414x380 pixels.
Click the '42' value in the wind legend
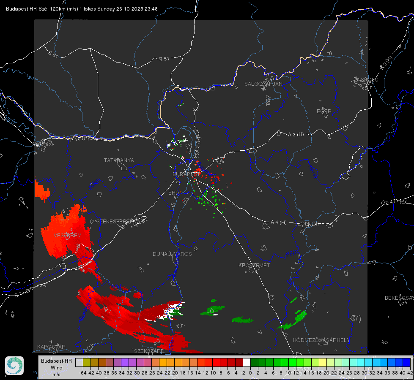(x=410, y=373)
